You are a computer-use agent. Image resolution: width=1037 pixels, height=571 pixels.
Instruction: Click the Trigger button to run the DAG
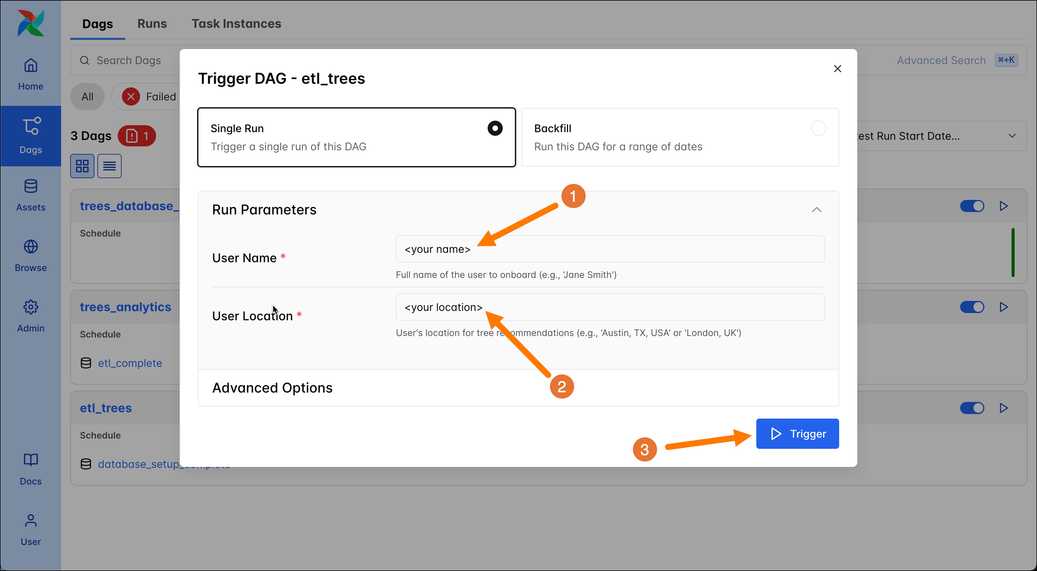coord(797,433)
